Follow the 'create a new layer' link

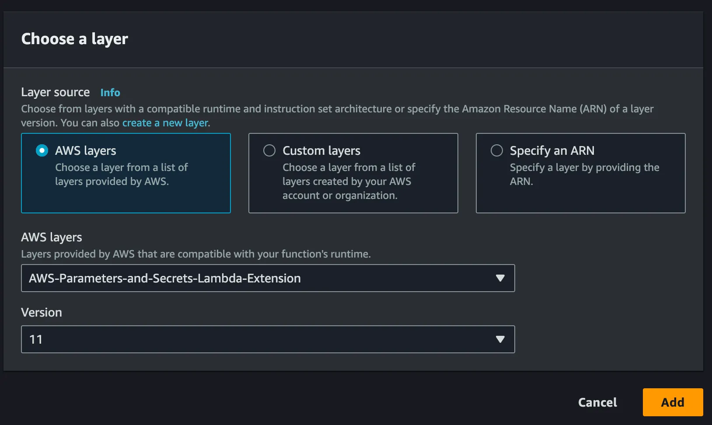point(165,123)
